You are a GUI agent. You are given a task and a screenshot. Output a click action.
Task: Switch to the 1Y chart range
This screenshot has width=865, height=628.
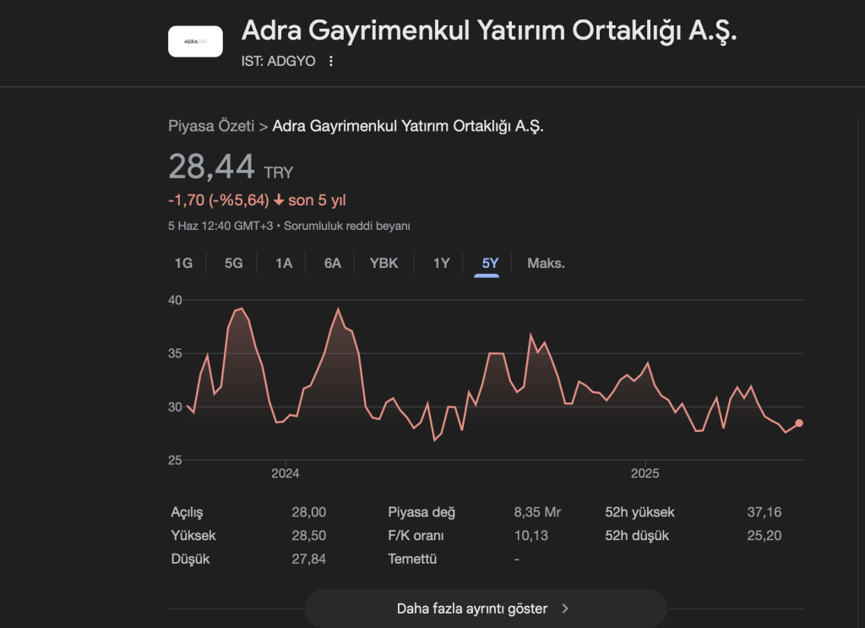tap(441, 263)
